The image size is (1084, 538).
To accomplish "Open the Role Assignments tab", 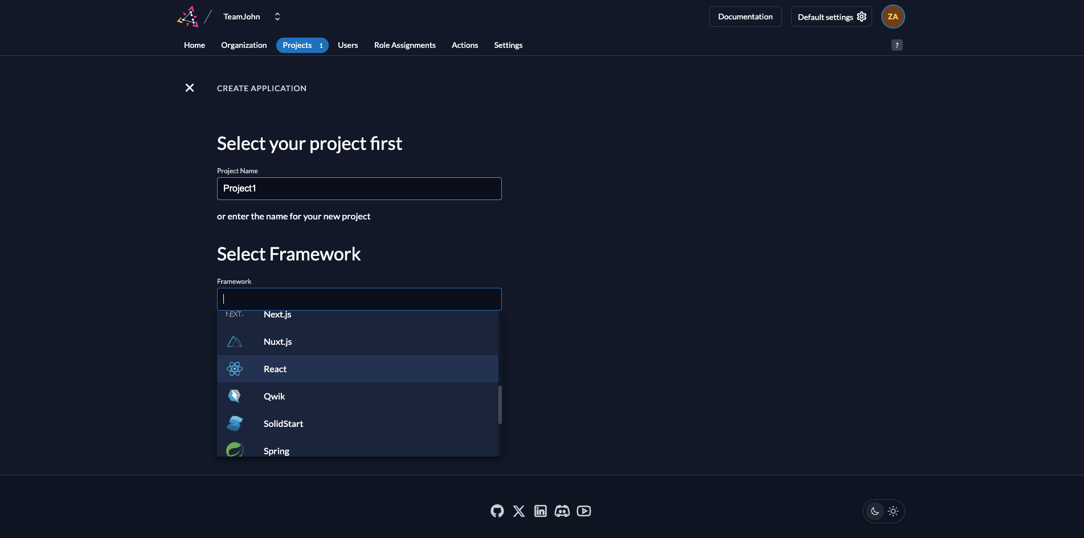I will point(404,45).
